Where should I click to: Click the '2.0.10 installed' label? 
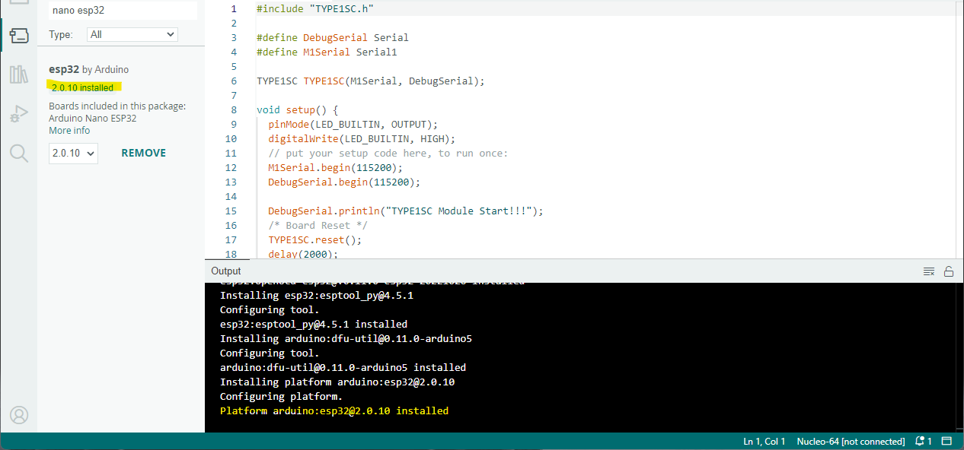(x=82, y=87)
